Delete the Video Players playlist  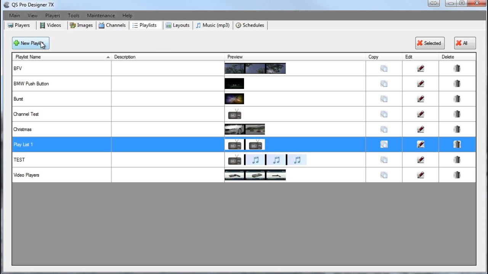[457, 175]
